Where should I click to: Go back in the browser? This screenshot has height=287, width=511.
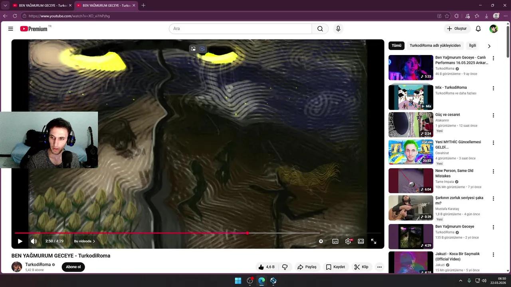[5, 16]
